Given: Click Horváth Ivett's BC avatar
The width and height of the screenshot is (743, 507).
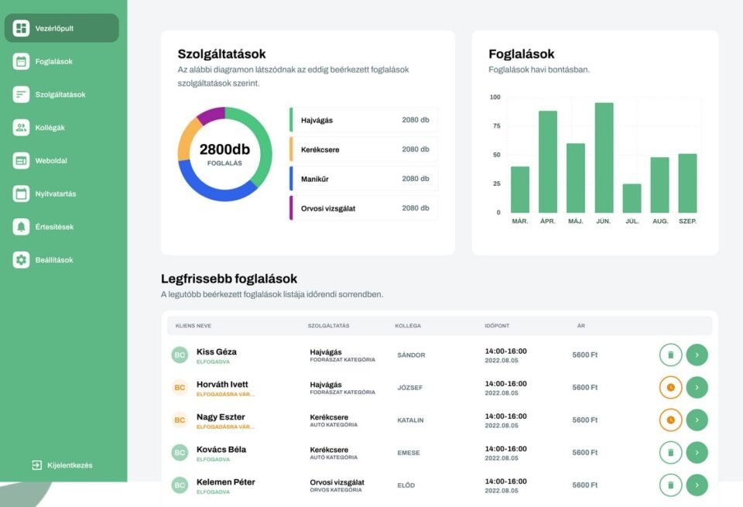Looking at the screenshot, I should [x=180, y=388].
